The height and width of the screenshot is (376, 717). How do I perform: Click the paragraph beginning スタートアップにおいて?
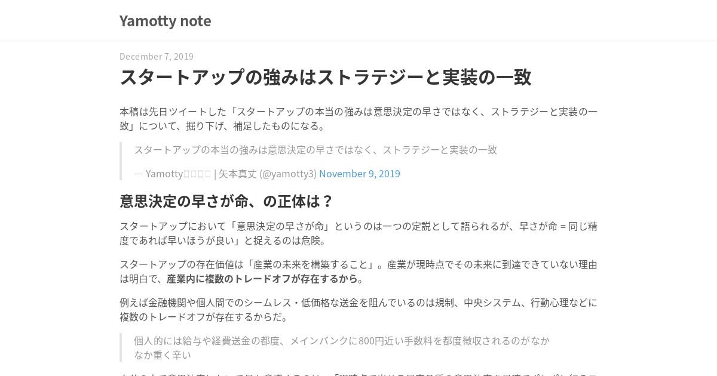coord(358,233)
